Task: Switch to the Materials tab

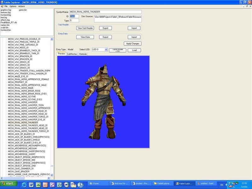Action: tap(83, 54)
